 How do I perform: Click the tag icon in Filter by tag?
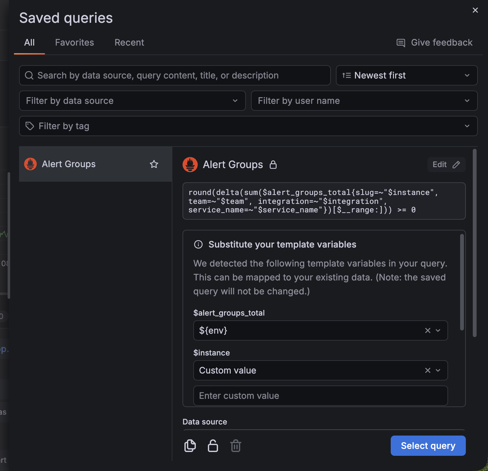click(x=30, y=126)
